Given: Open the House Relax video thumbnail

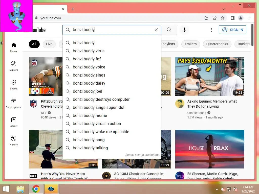Looking at the screenshot, I should pyautogui.click(x=210, y=149).
